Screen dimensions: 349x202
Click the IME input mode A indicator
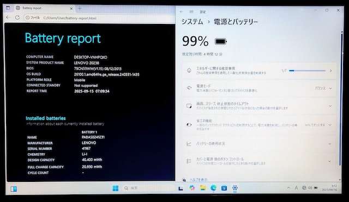click(296, 188)
